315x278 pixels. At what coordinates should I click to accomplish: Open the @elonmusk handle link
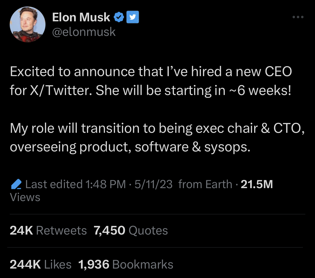pos(84,32)
